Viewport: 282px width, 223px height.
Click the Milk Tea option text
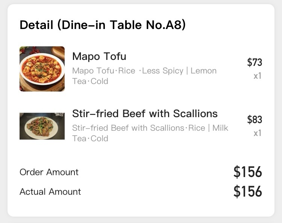(220, 128)
